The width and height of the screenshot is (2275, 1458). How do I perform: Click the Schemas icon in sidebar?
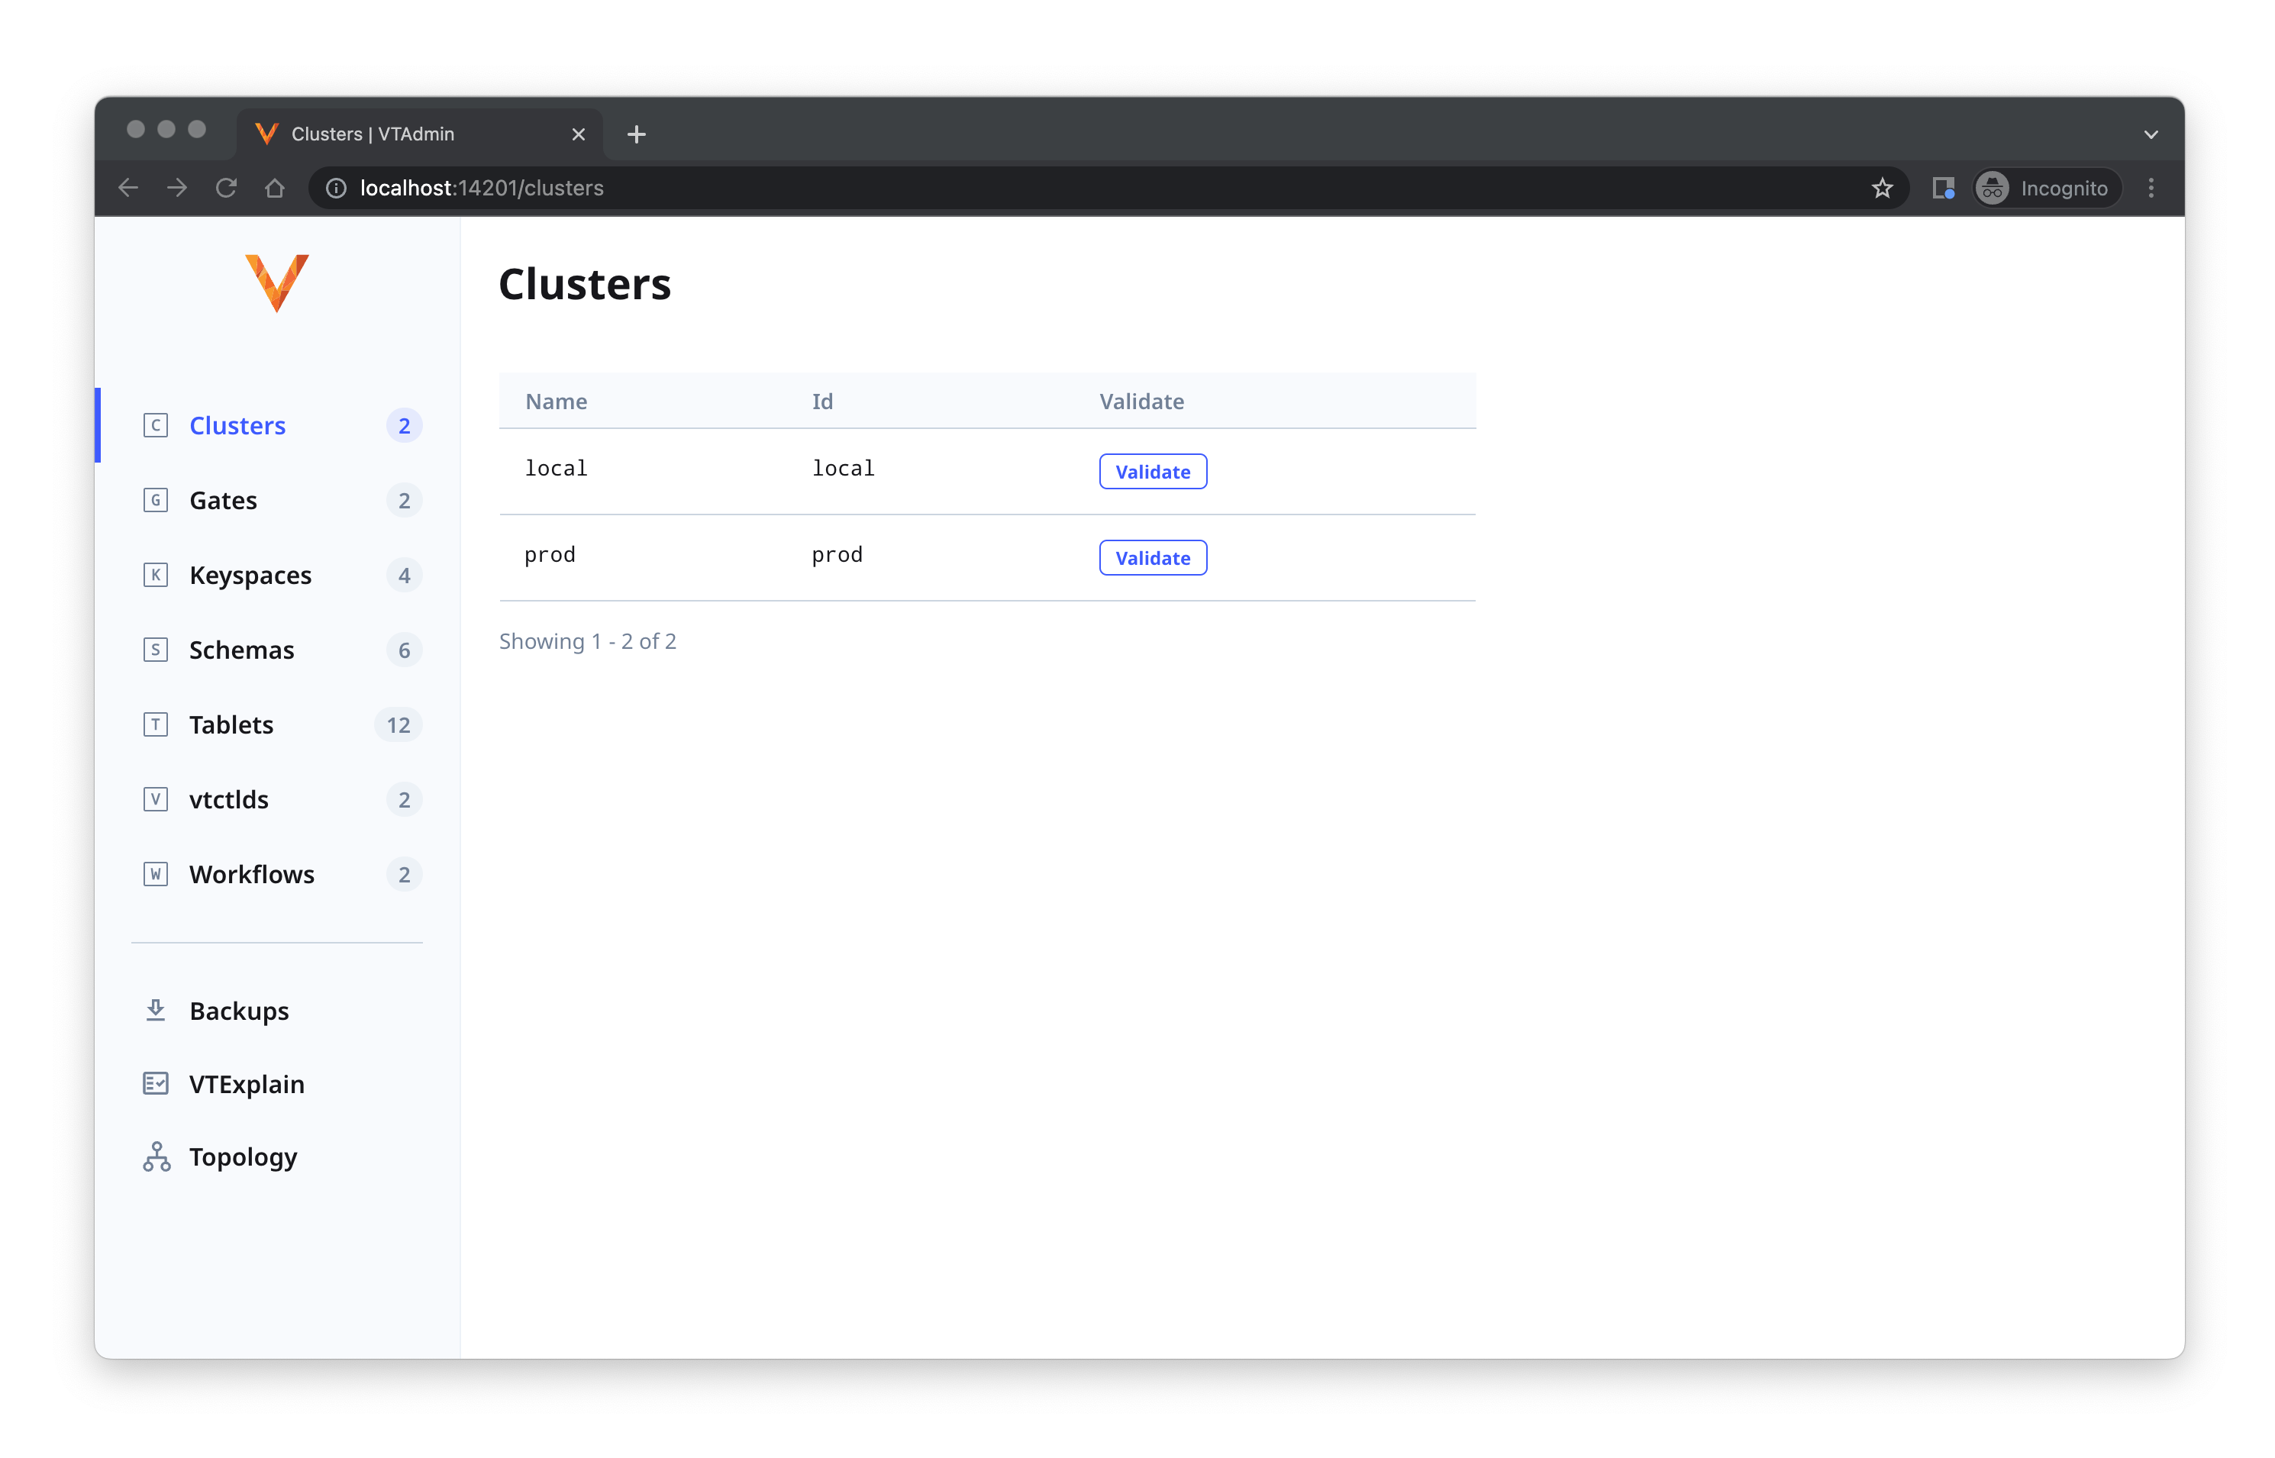[156, 649]
